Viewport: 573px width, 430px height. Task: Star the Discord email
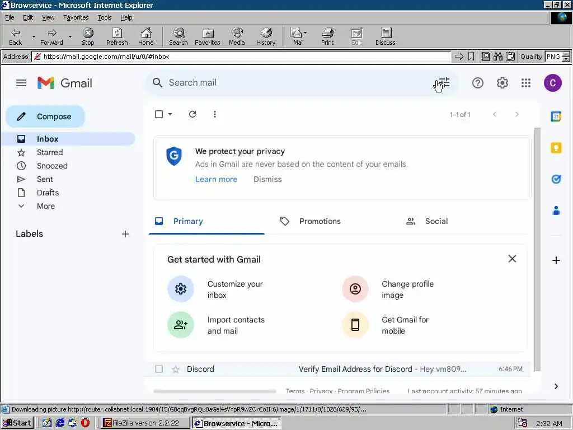(x=176, y=369)
